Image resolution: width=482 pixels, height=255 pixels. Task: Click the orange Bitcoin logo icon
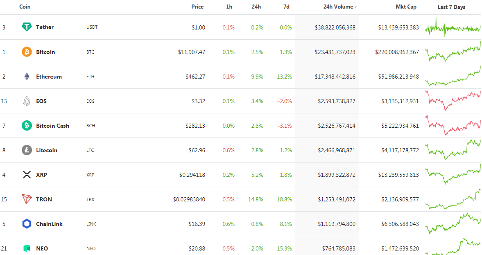pyautogui.click(x=27, y=52)
